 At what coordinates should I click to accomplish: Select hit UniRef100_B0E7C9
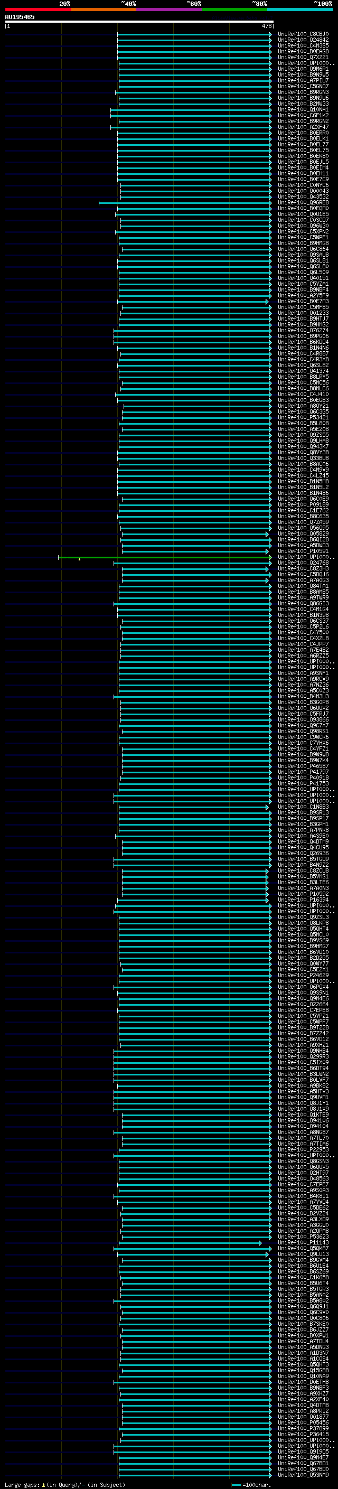pos(303,179)
